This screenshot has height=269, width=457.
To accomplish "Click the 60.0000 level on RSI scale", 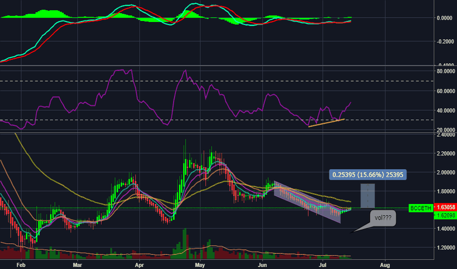I will [446, 91].
